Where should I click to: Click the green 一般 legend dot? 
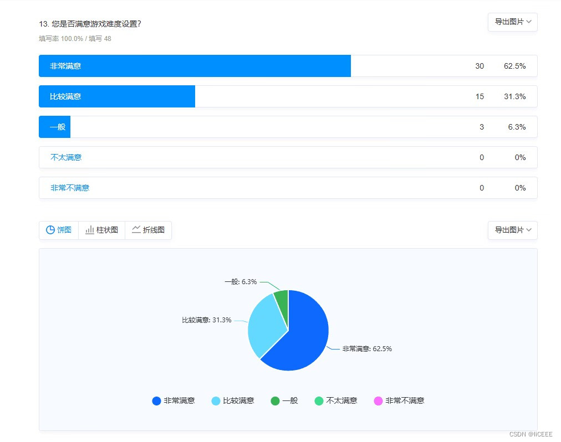point(276,400)
